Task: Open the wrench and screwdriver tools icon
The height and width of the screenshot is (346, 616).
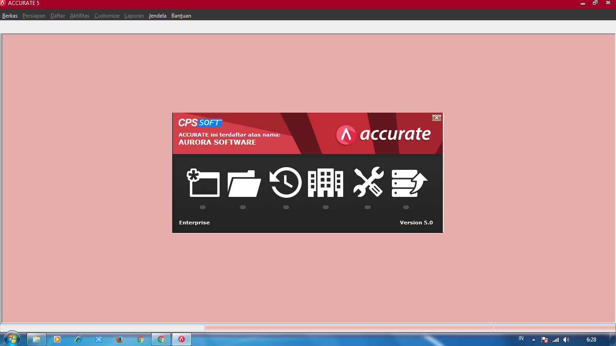Action: [368, 182]
